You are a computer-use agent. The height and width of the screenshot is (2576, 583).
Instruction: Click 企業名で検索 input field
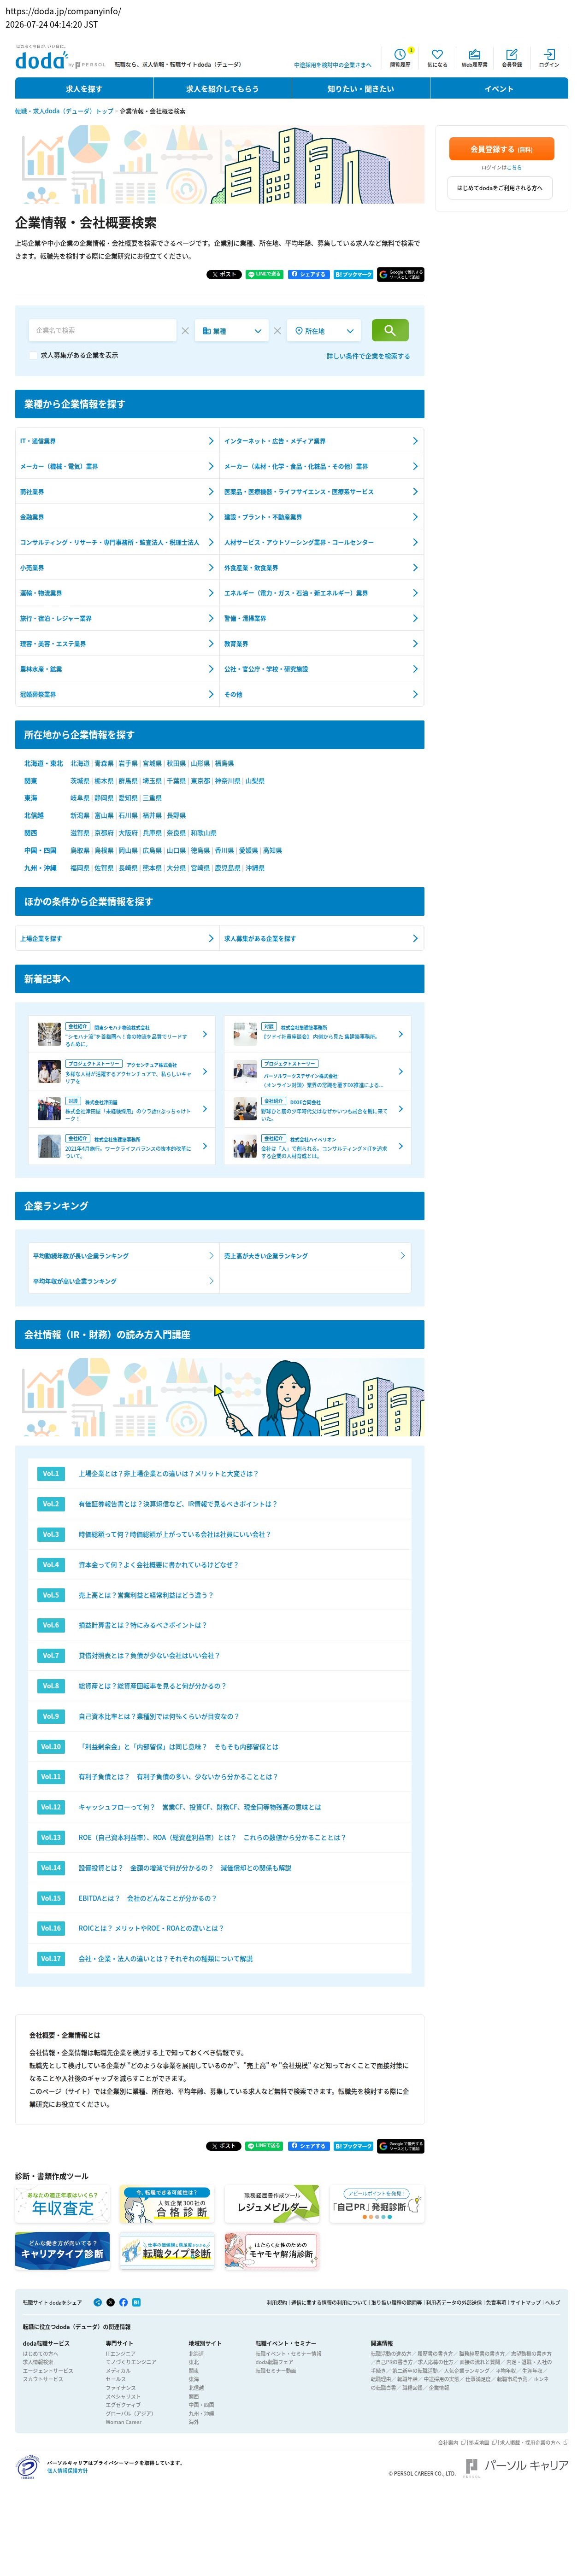point(102,331)
